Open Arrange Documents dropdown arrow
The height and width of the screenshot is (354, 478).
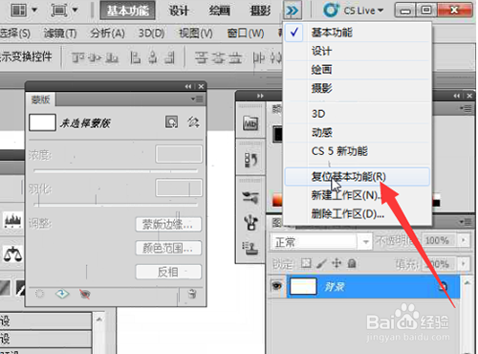[34, 10]
